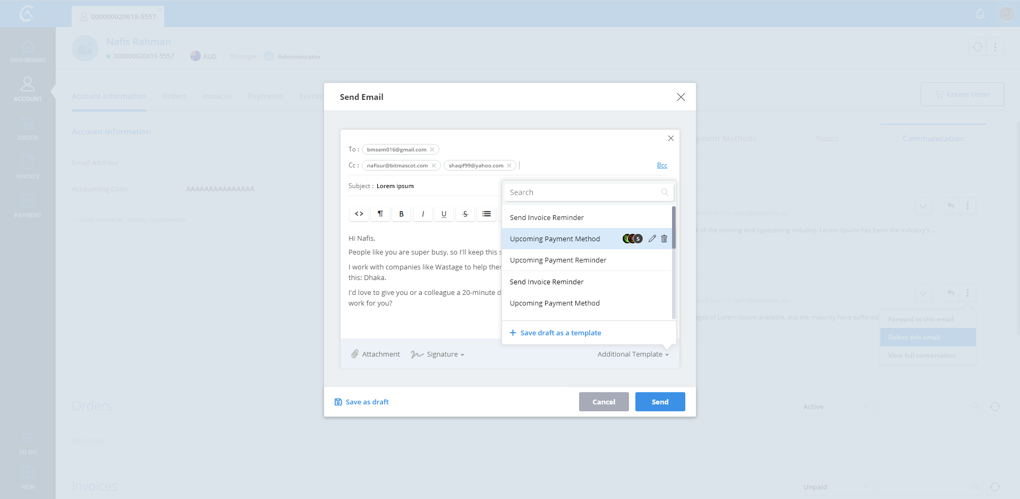Remove shaqif99@yahoo.com from Cc
The height and width of the screenshot is (499, 1020).
pyautogui.click(x=509, y=165)
